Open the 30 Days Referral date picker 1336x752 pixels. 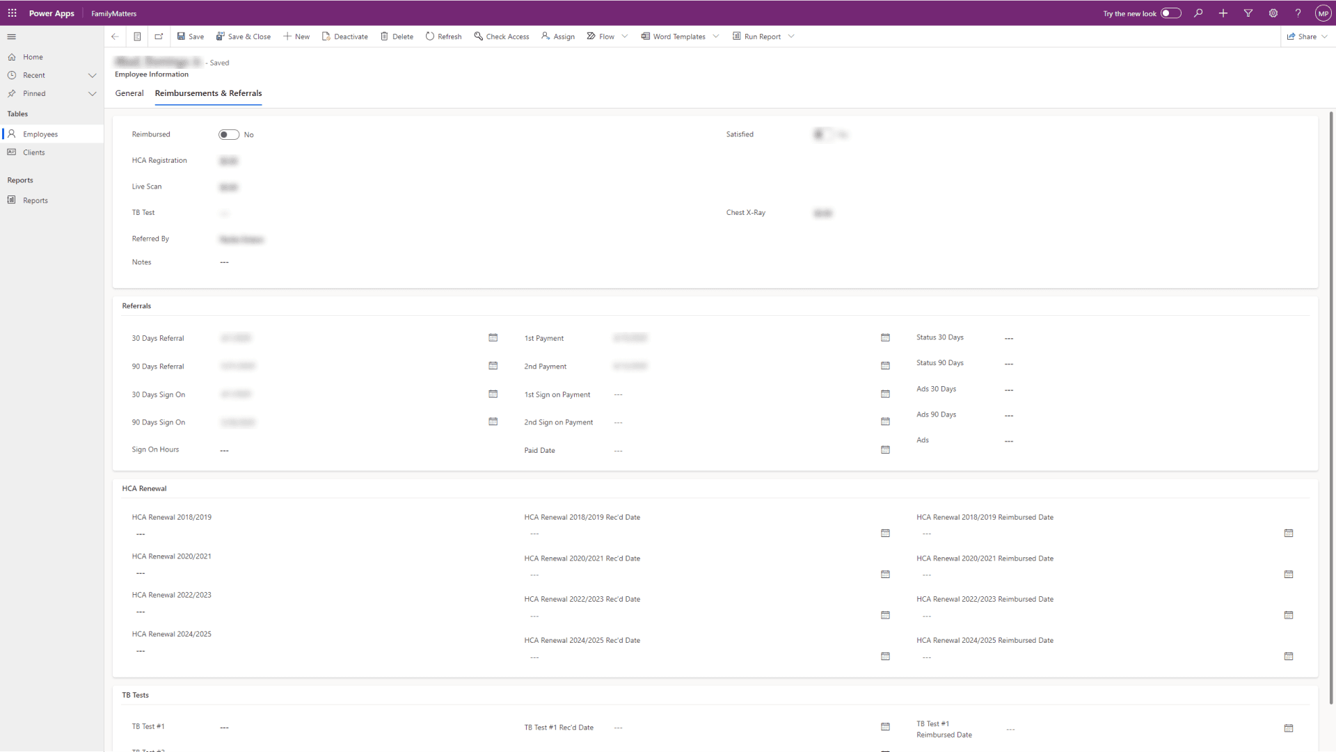(493, 337)
